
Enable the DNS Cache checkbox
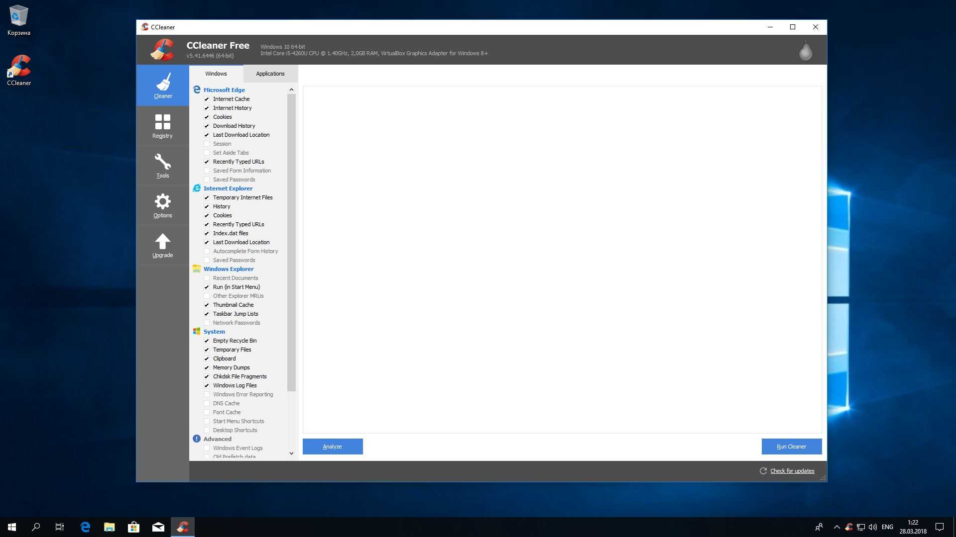pyautogui.click(x=207, y=403)
